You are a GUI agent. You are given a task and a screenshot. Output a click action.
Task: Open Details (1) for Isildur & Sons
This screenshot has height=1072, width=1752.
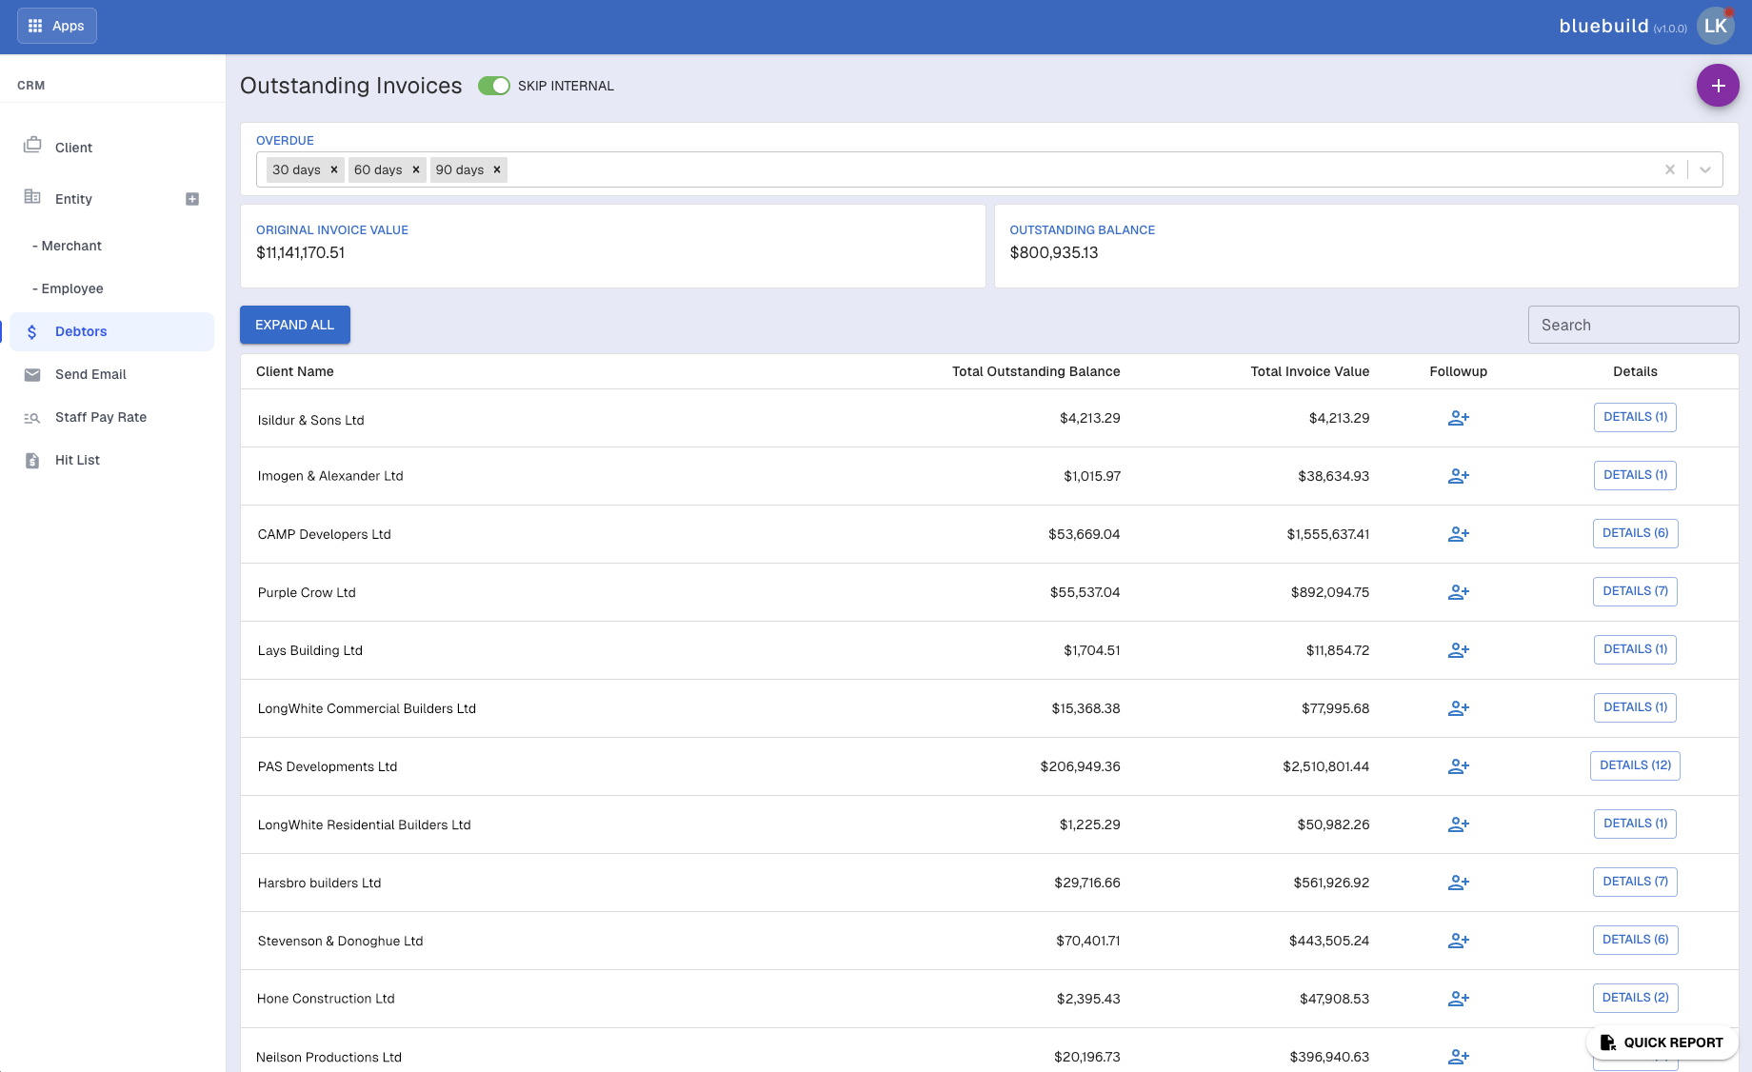1635,417
